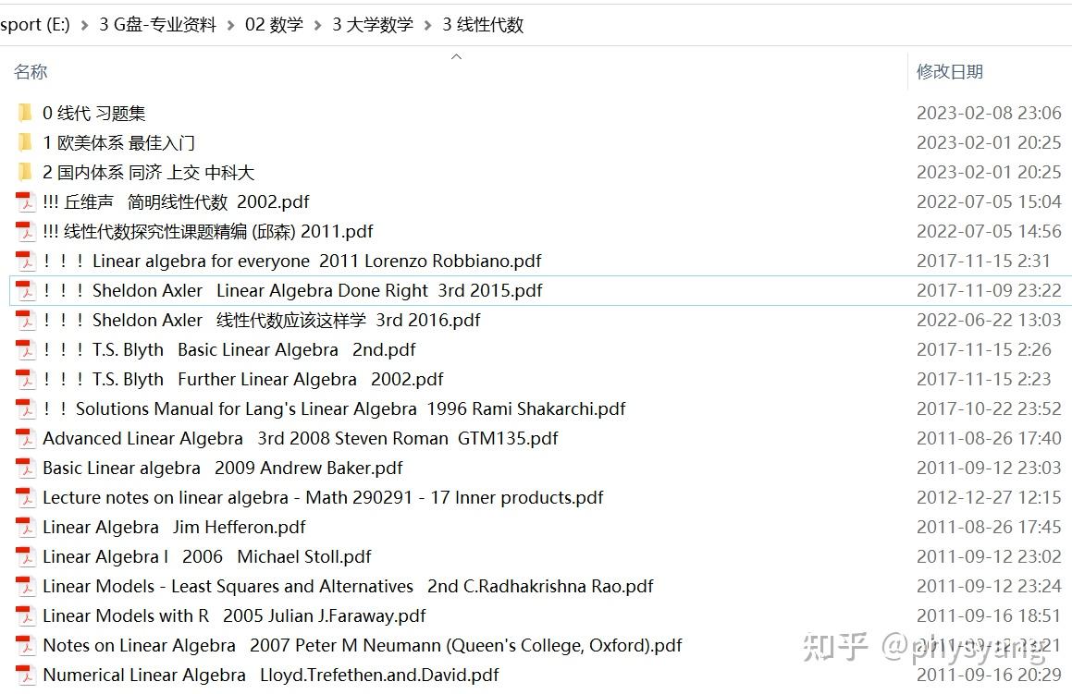Viewport: 1072px width, 694px height.
Task: Select file name 丘维声 简明线性代数 2002.pdf
Action: click(x=176, y=201)
